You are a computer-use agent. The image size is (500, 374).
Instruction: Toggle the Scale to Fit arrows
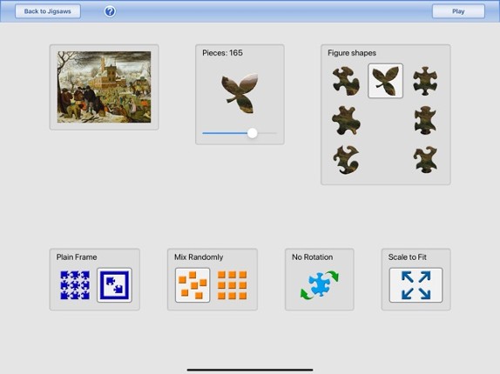click(x=416, y=285)
